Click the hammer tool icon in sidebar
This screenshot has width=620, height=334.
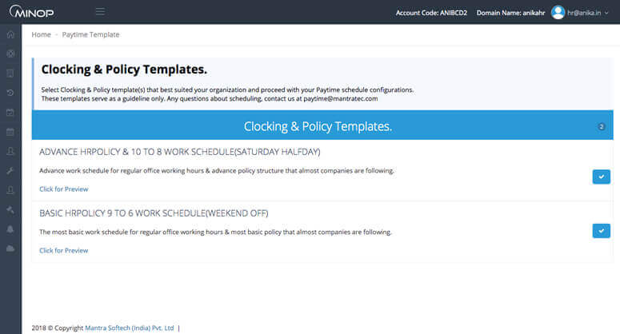pos(10,209)
